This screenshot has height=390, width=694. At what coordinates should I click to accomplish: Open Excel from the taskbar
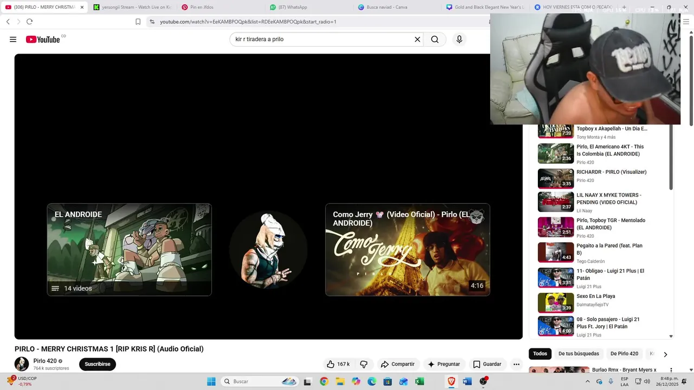tap(420, 381)
